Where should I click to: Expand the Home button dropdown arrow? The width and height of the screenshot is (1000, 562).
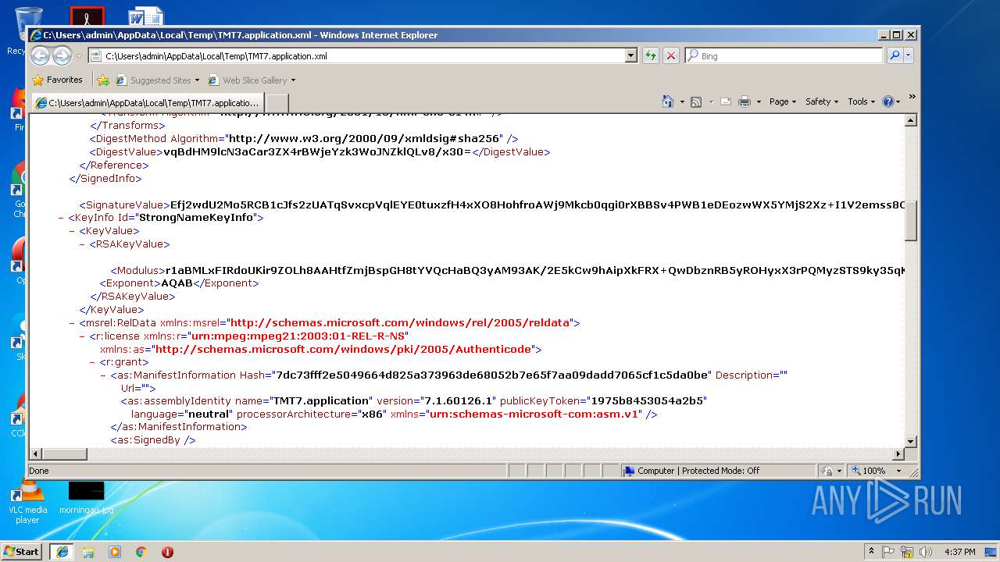pos(682,102)
